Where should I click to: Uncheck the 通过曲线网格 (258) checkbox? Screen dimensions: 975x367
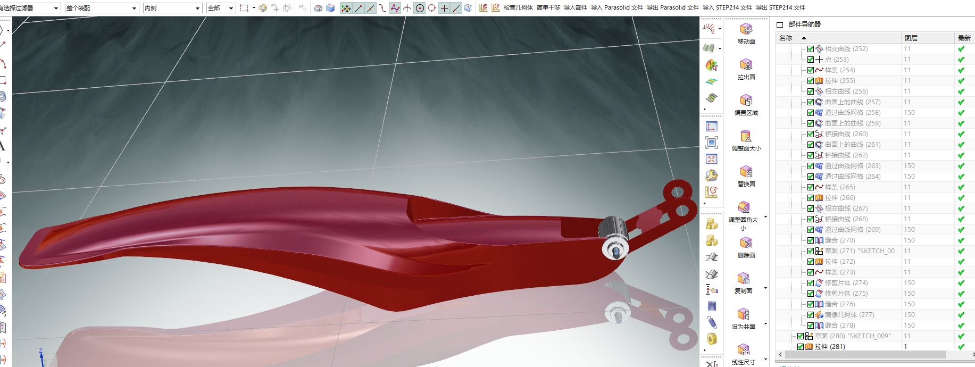(x=811, y=112)
